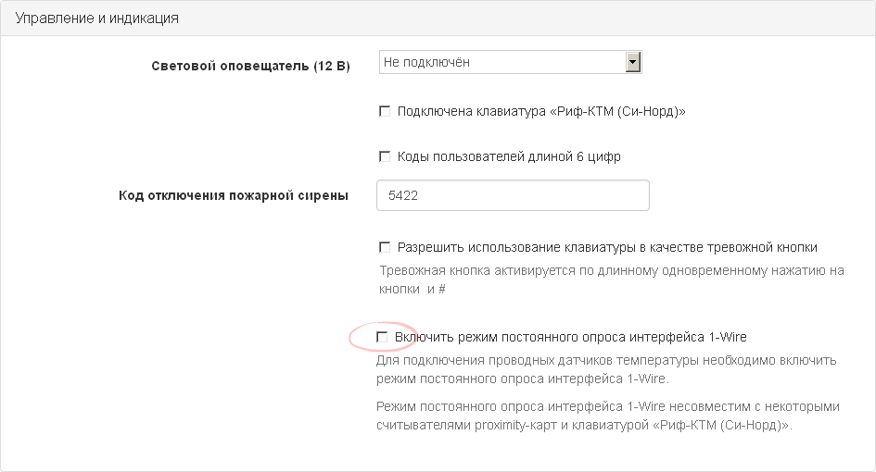This screenshot has height=472, width=876.
Task: Click the «Коды пользователей длиной 6 цифр» label text
Action: click(x=509, y=156)
